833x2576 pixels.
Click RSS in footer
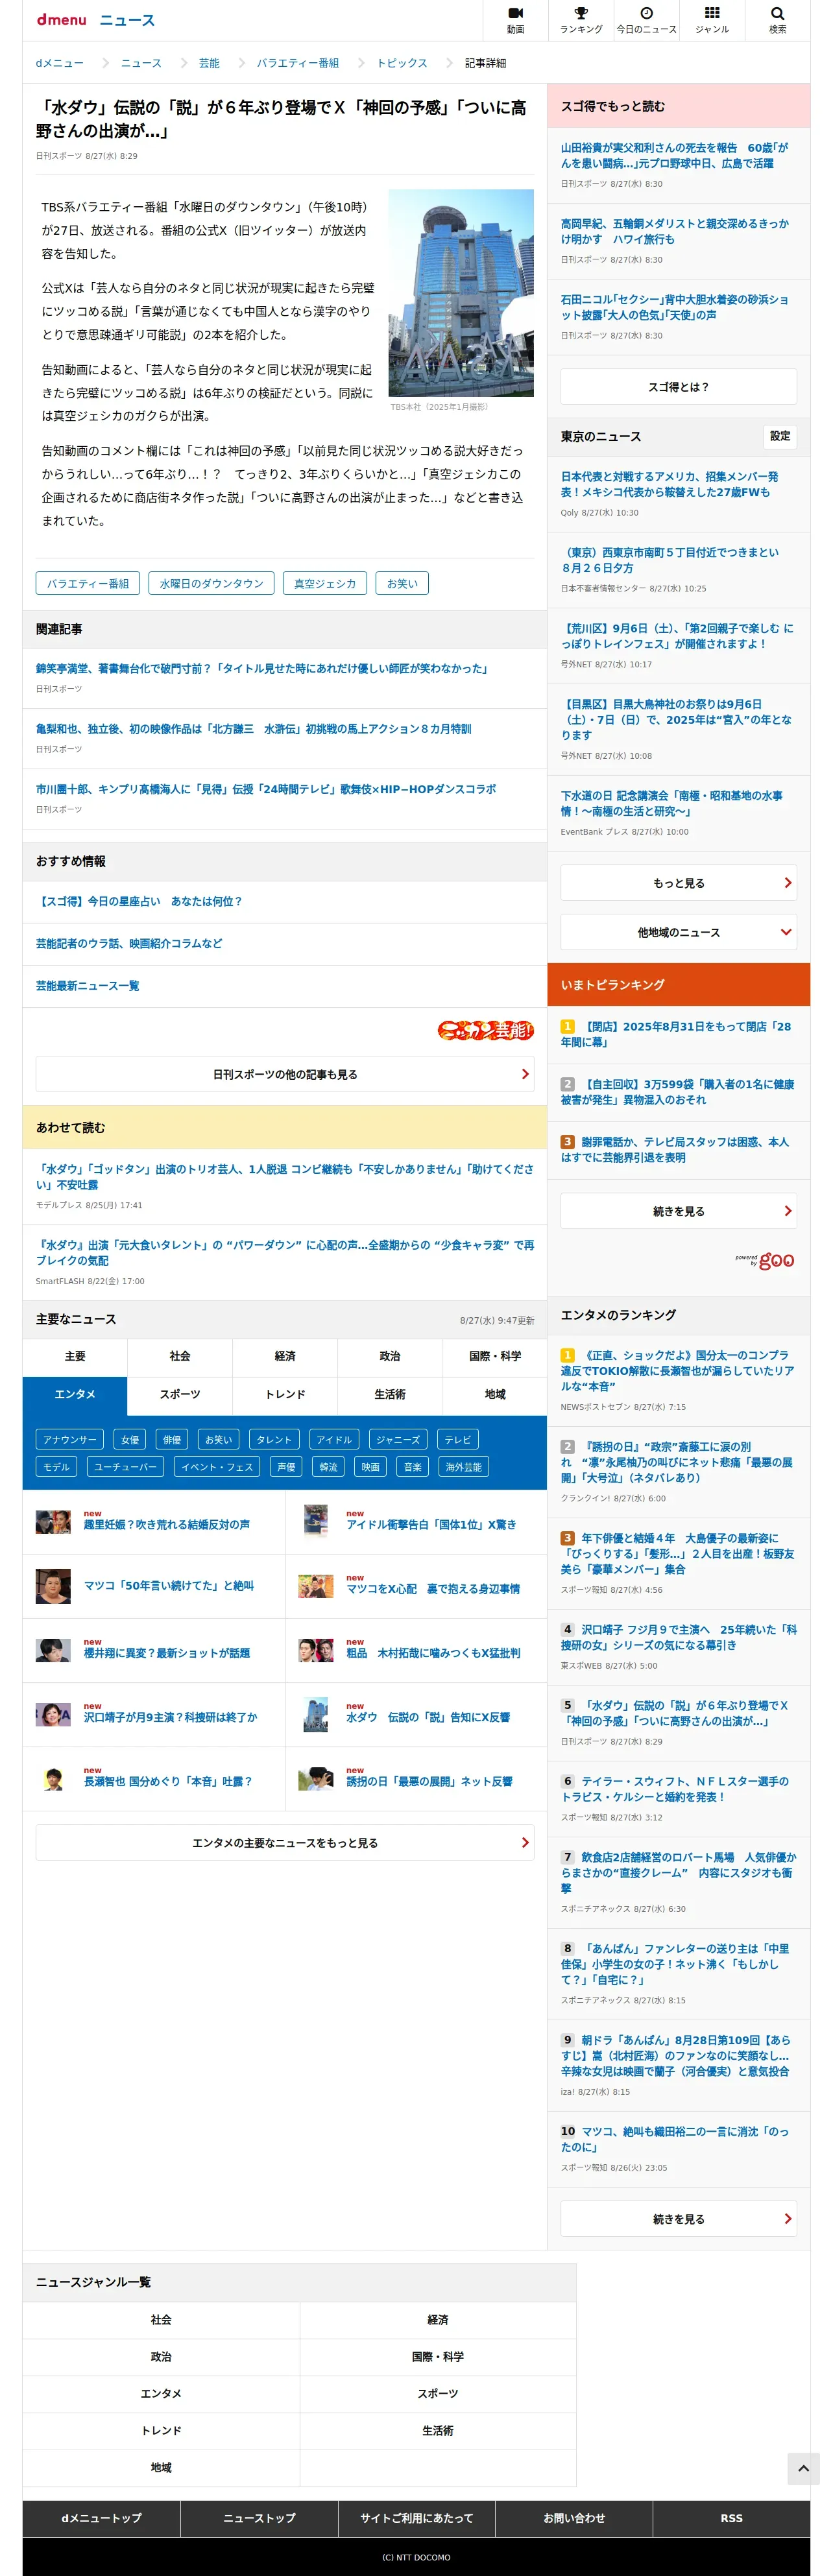click(731, 2518)
